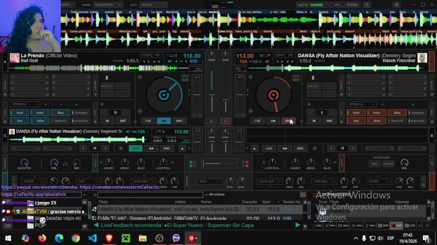437x245 pixels.
Task: Open the ELEGIR rack dropdown
Action: (x=153, y=5)
